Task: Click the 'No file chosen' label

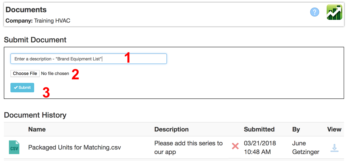Action: pos(55,74)
